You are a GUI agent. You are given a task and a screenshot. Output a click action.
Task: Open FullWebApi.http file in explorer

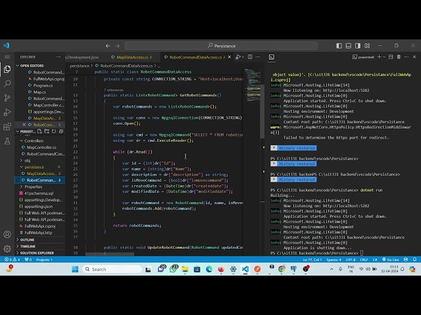click(x=39, y=232)
